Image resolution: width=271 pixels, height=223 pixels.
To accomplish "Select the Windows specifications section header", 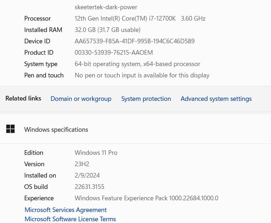I will 56,130.
